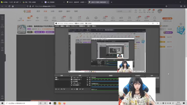Open OBS 查看(V) menu

coord(68,26)
